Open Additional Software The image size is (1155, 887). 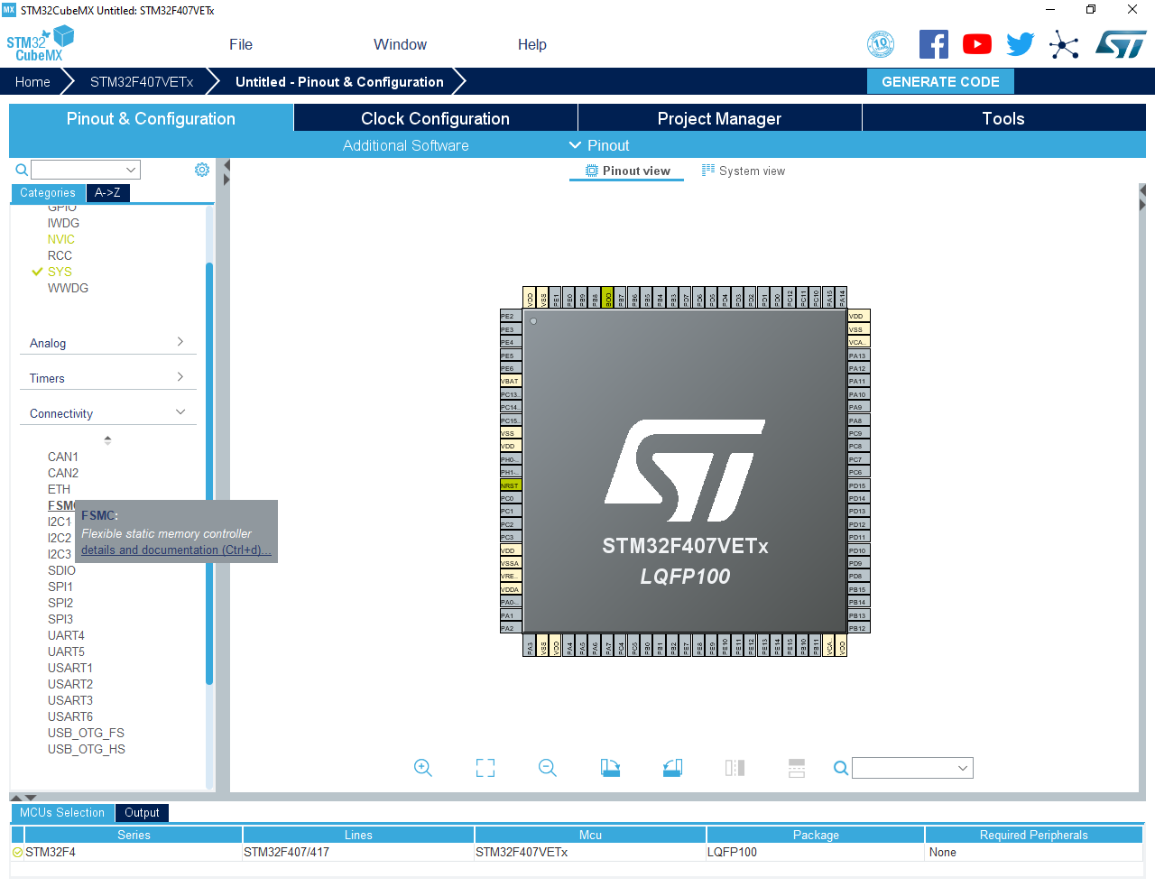[x=406, y=145]
